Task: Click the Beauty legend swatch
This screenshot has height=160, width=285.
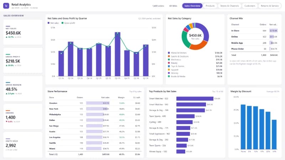Action: [x=169, y=63]
